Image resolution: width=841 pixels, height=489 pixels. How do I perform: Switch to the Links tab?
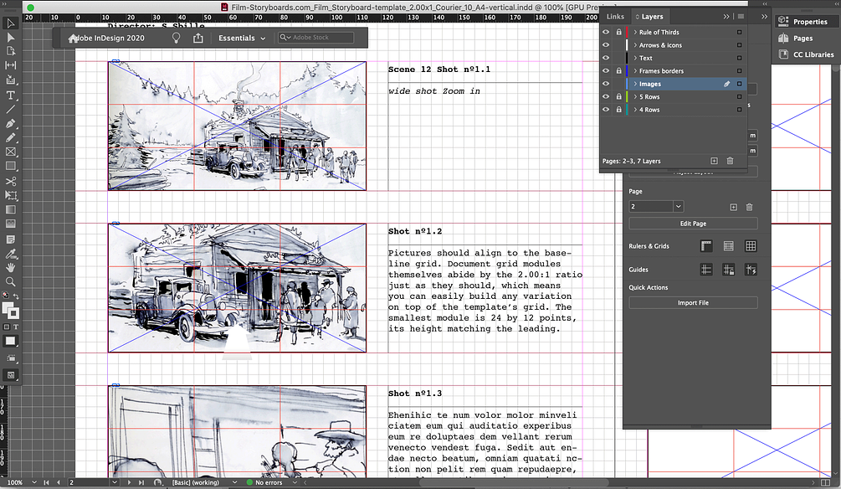point(614,16)
